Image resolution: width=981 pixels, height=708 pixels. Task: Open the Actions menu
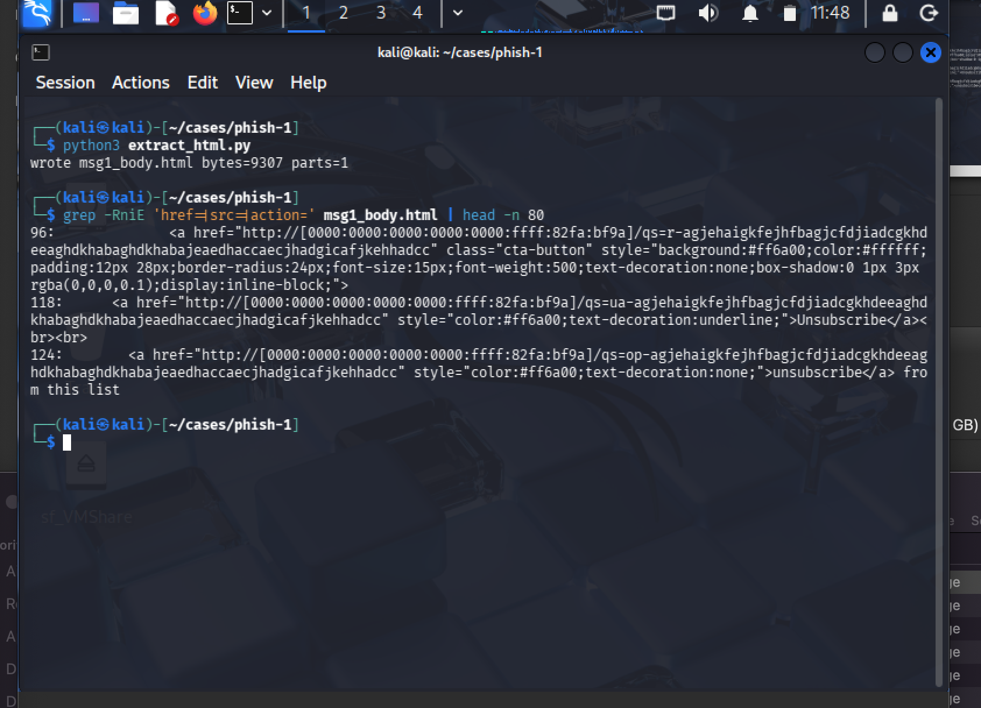click(x=140, y=83)
